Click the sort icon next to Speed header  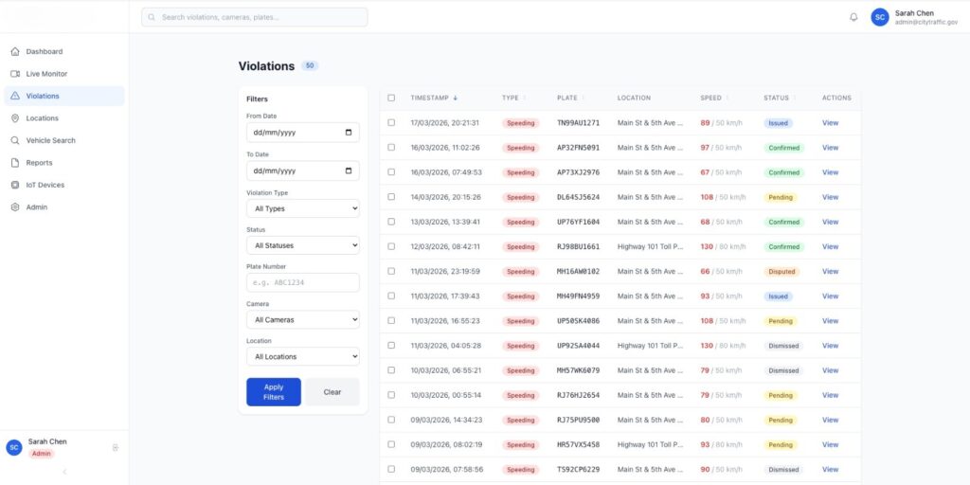pos(727,98)
